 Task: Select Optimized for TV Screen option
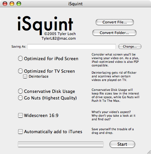[20, 71]
